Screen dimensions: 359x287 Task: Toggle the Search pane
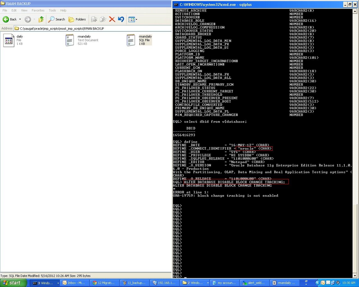(x=57, y=19)
